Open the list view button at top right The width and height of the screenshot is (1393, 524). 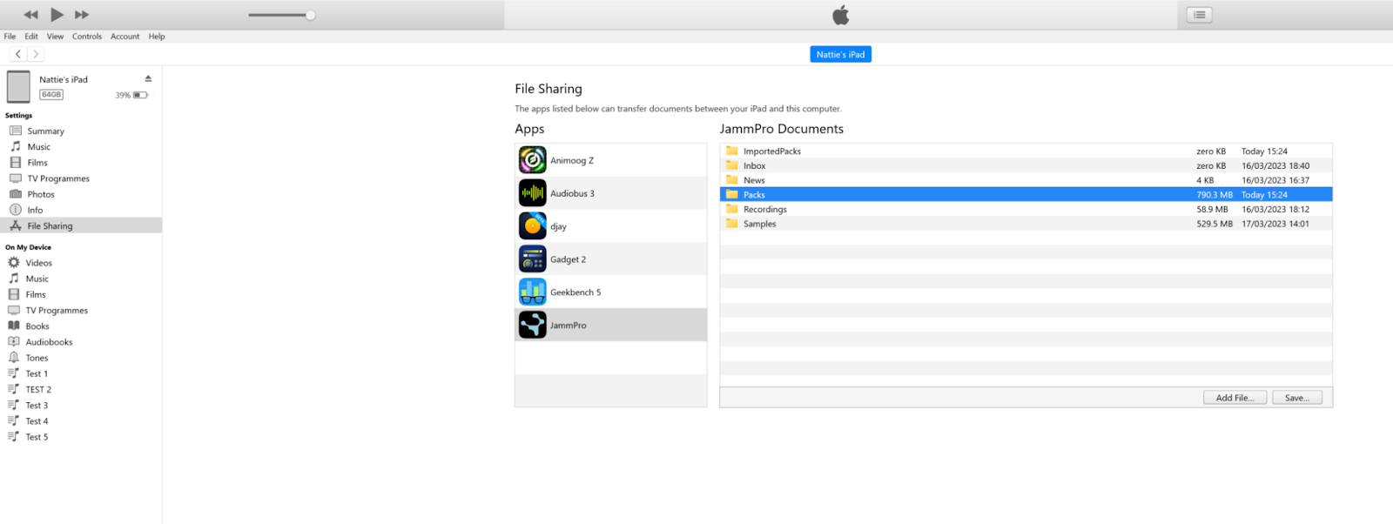1199,15
